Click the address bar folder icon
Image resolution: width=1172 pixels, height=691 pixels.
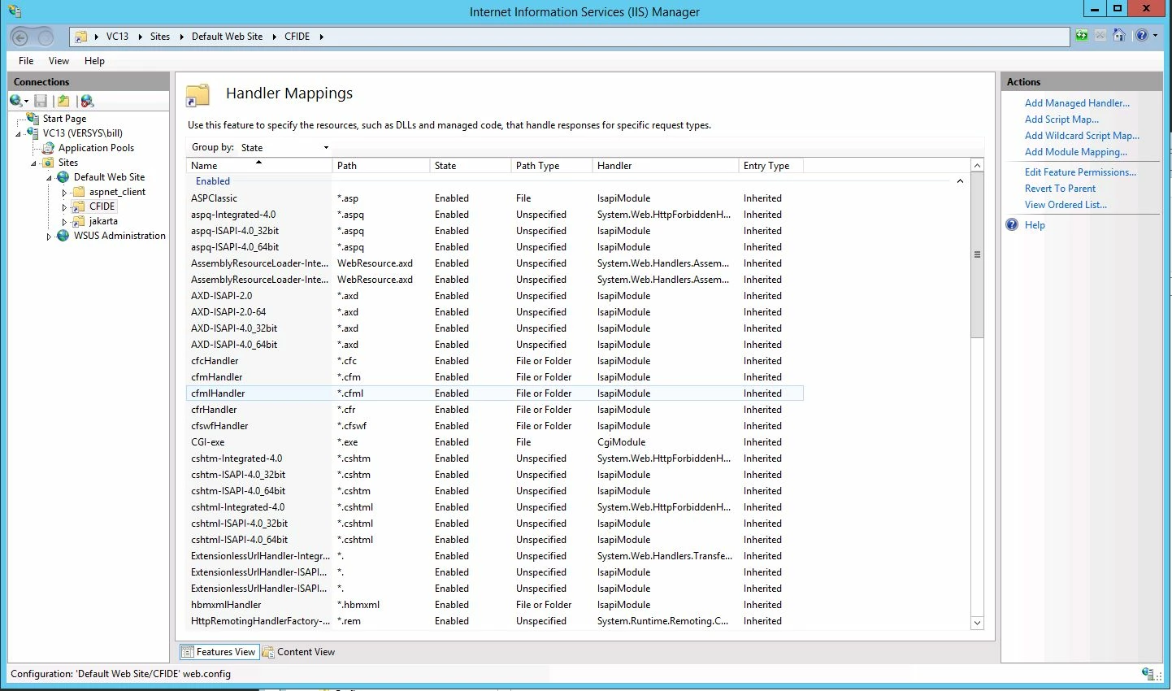tap(81, 36)
